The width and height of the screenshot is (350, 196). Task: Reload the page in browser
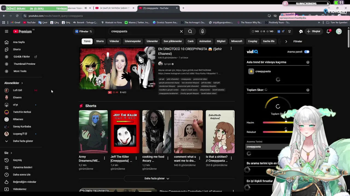pyautogui.click(x=17, y=16)
